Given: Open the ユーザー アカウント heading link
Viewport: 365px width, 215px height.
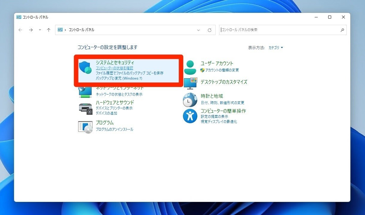Looking at the screenshot, I should 217,63.
